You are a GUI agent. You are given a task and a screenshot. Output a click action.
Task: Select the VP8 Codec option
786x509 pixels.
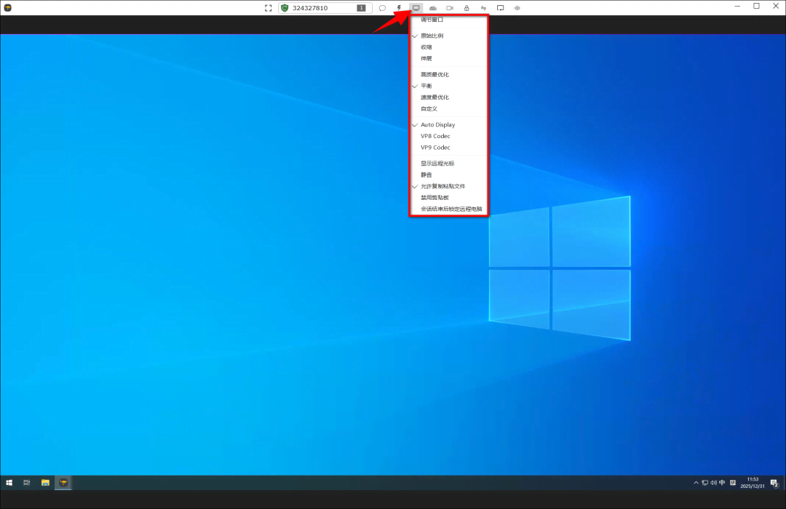click(448, 136)
